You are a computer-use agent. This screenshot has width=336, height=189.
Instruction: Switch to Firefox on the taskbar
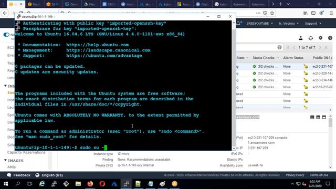pos(90,184)
